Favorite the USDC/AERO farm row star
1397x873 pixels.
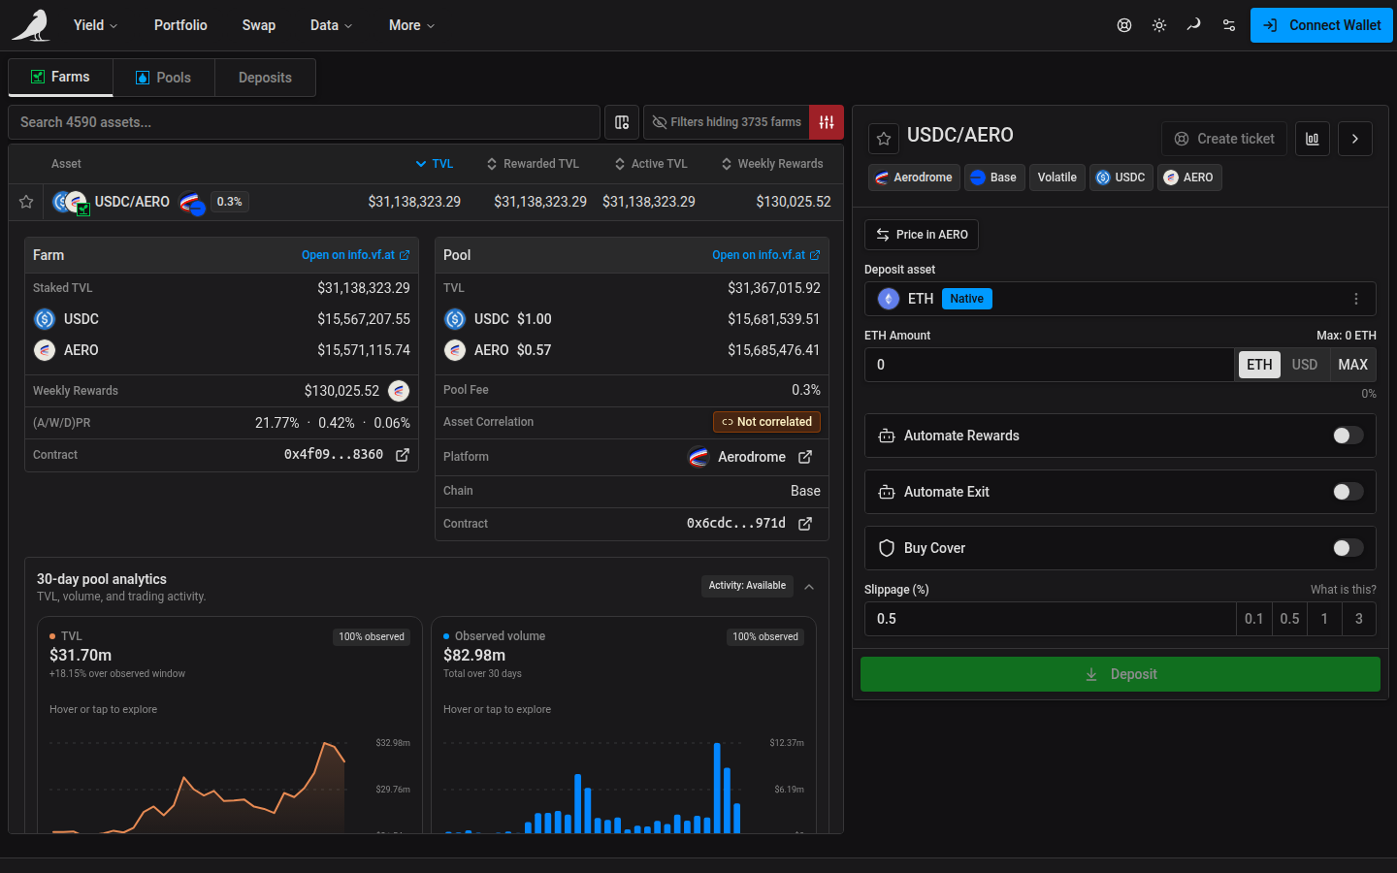(26, 202)
